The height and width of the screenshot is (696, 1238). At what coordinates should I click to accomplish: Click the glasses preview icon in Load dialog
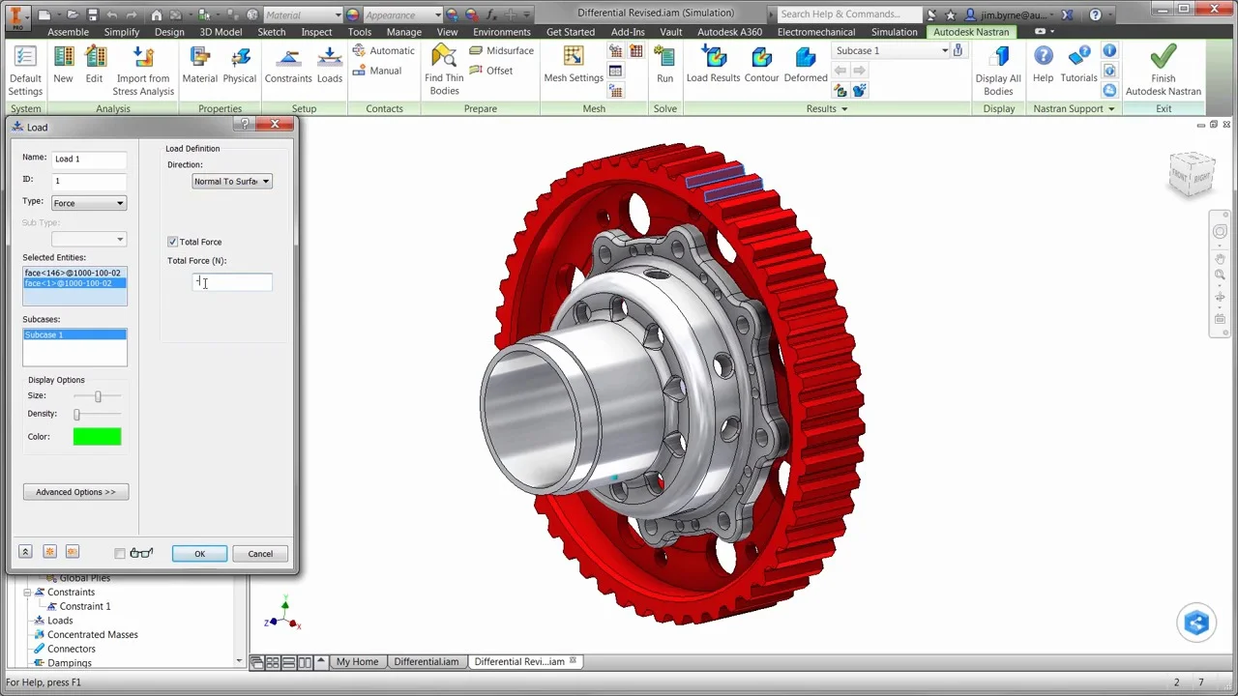pyautogui.click(x=141, y=553)
